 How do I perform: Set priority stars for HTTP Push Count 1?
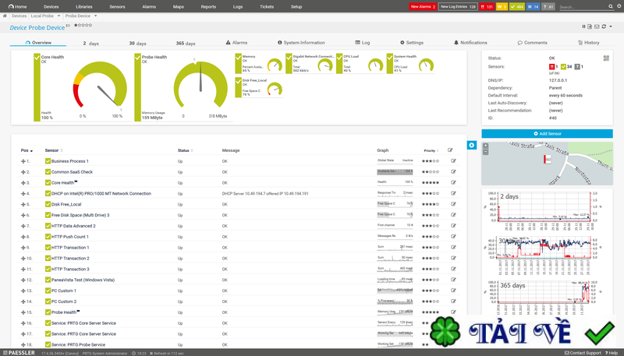click(x=431, y=237)
